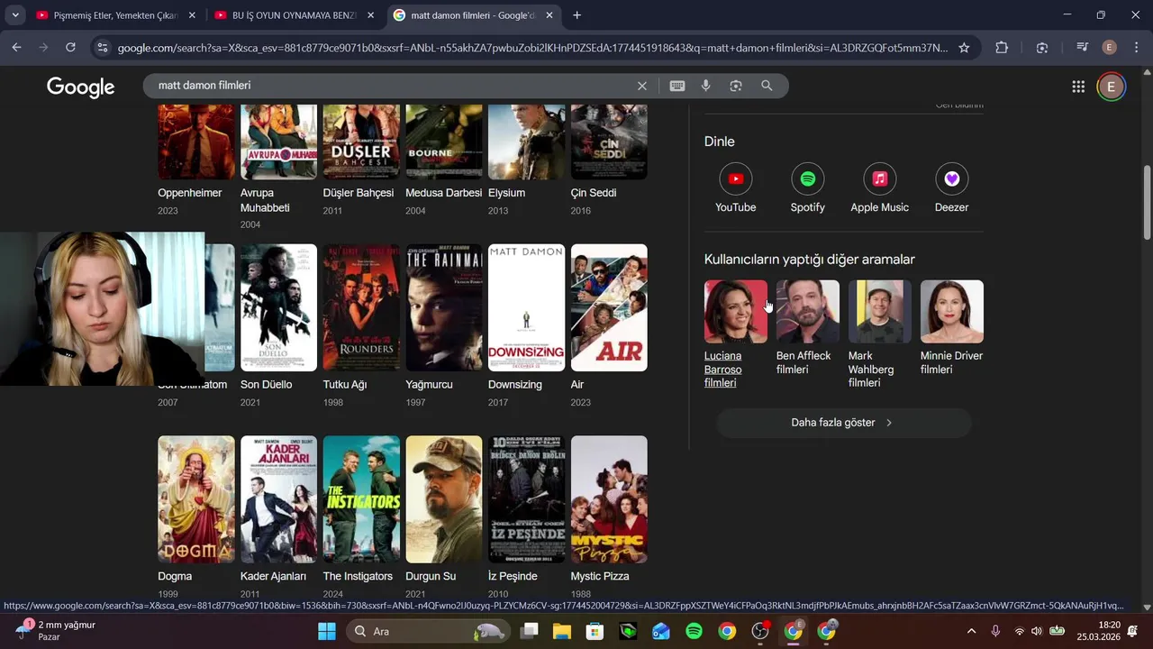
Task: Click the Medusa Darbesi movie title
Action: 444,193
